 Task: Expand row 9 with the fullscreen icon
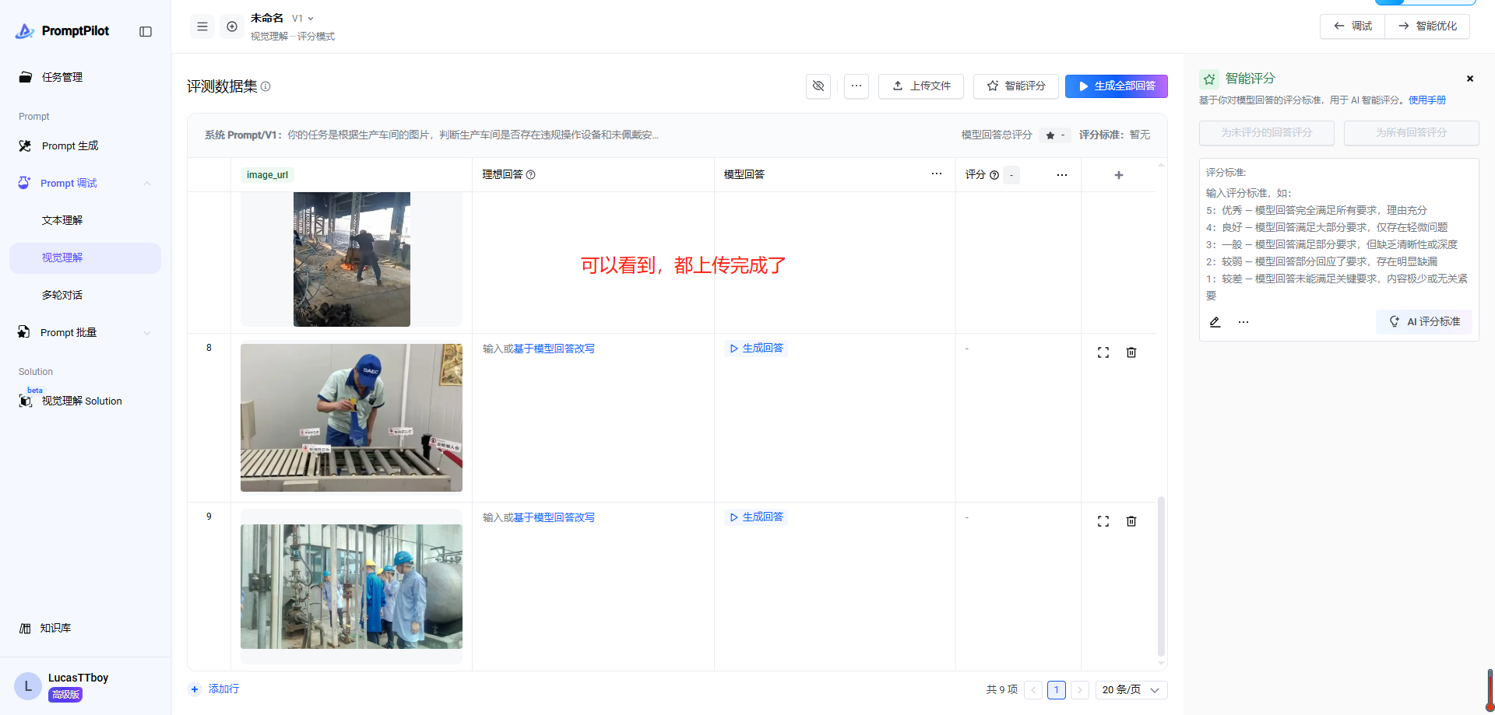(x=1103, y=521)
